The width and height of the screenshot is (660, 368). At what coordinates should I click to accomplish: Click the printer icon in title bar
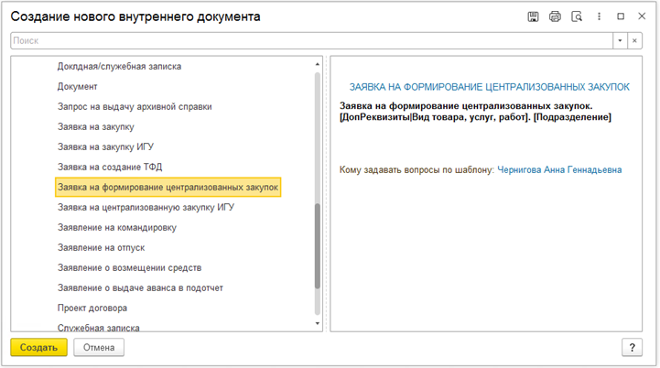coord(555,16)
